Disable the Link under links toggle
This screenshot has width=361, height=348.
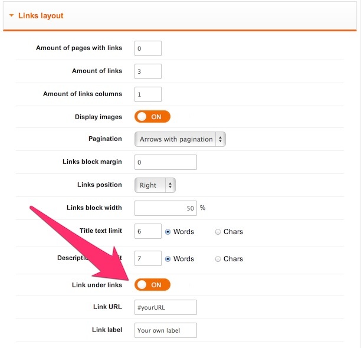coord(153,285)
